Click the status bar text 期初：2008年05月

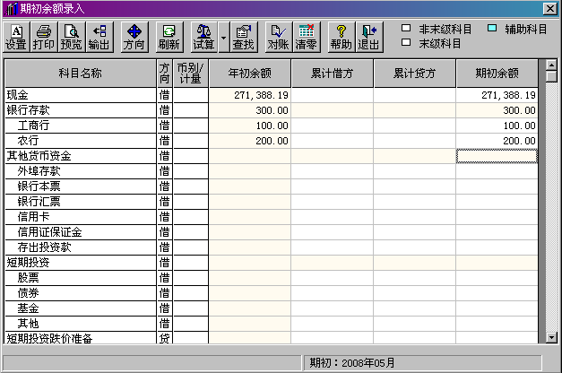click(x=352, y=363)
